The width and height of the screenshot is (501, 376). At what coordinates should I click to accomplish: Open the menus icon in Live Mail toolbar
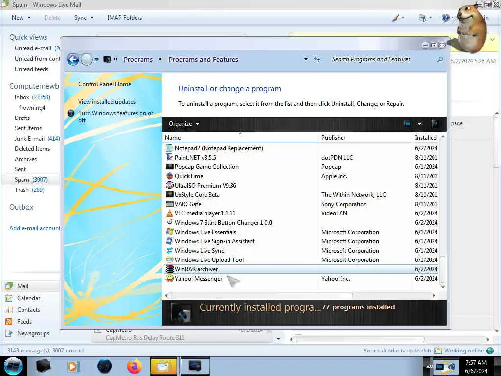[422, 18]
